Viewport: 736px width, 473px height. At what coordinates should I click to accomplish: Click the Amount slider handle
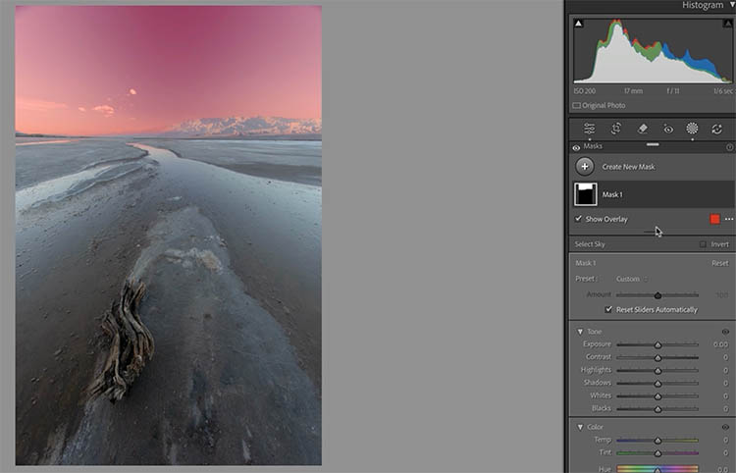(657, 295)
